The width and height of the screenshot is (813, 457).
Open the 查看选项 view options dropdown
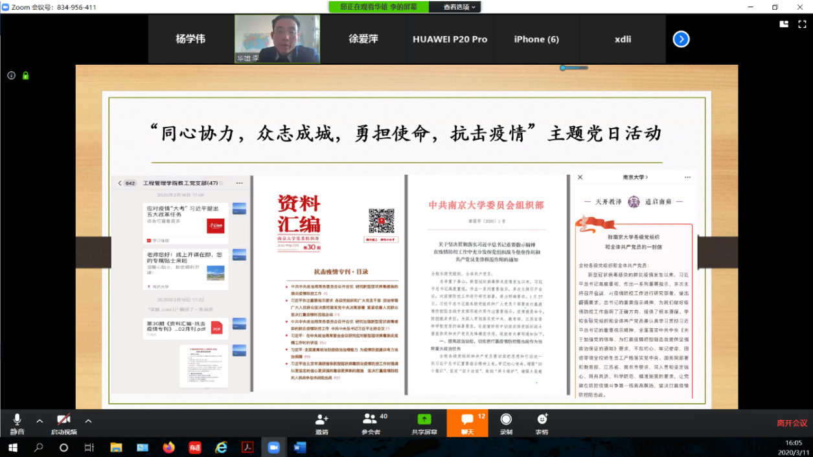[x=461, y=6]
